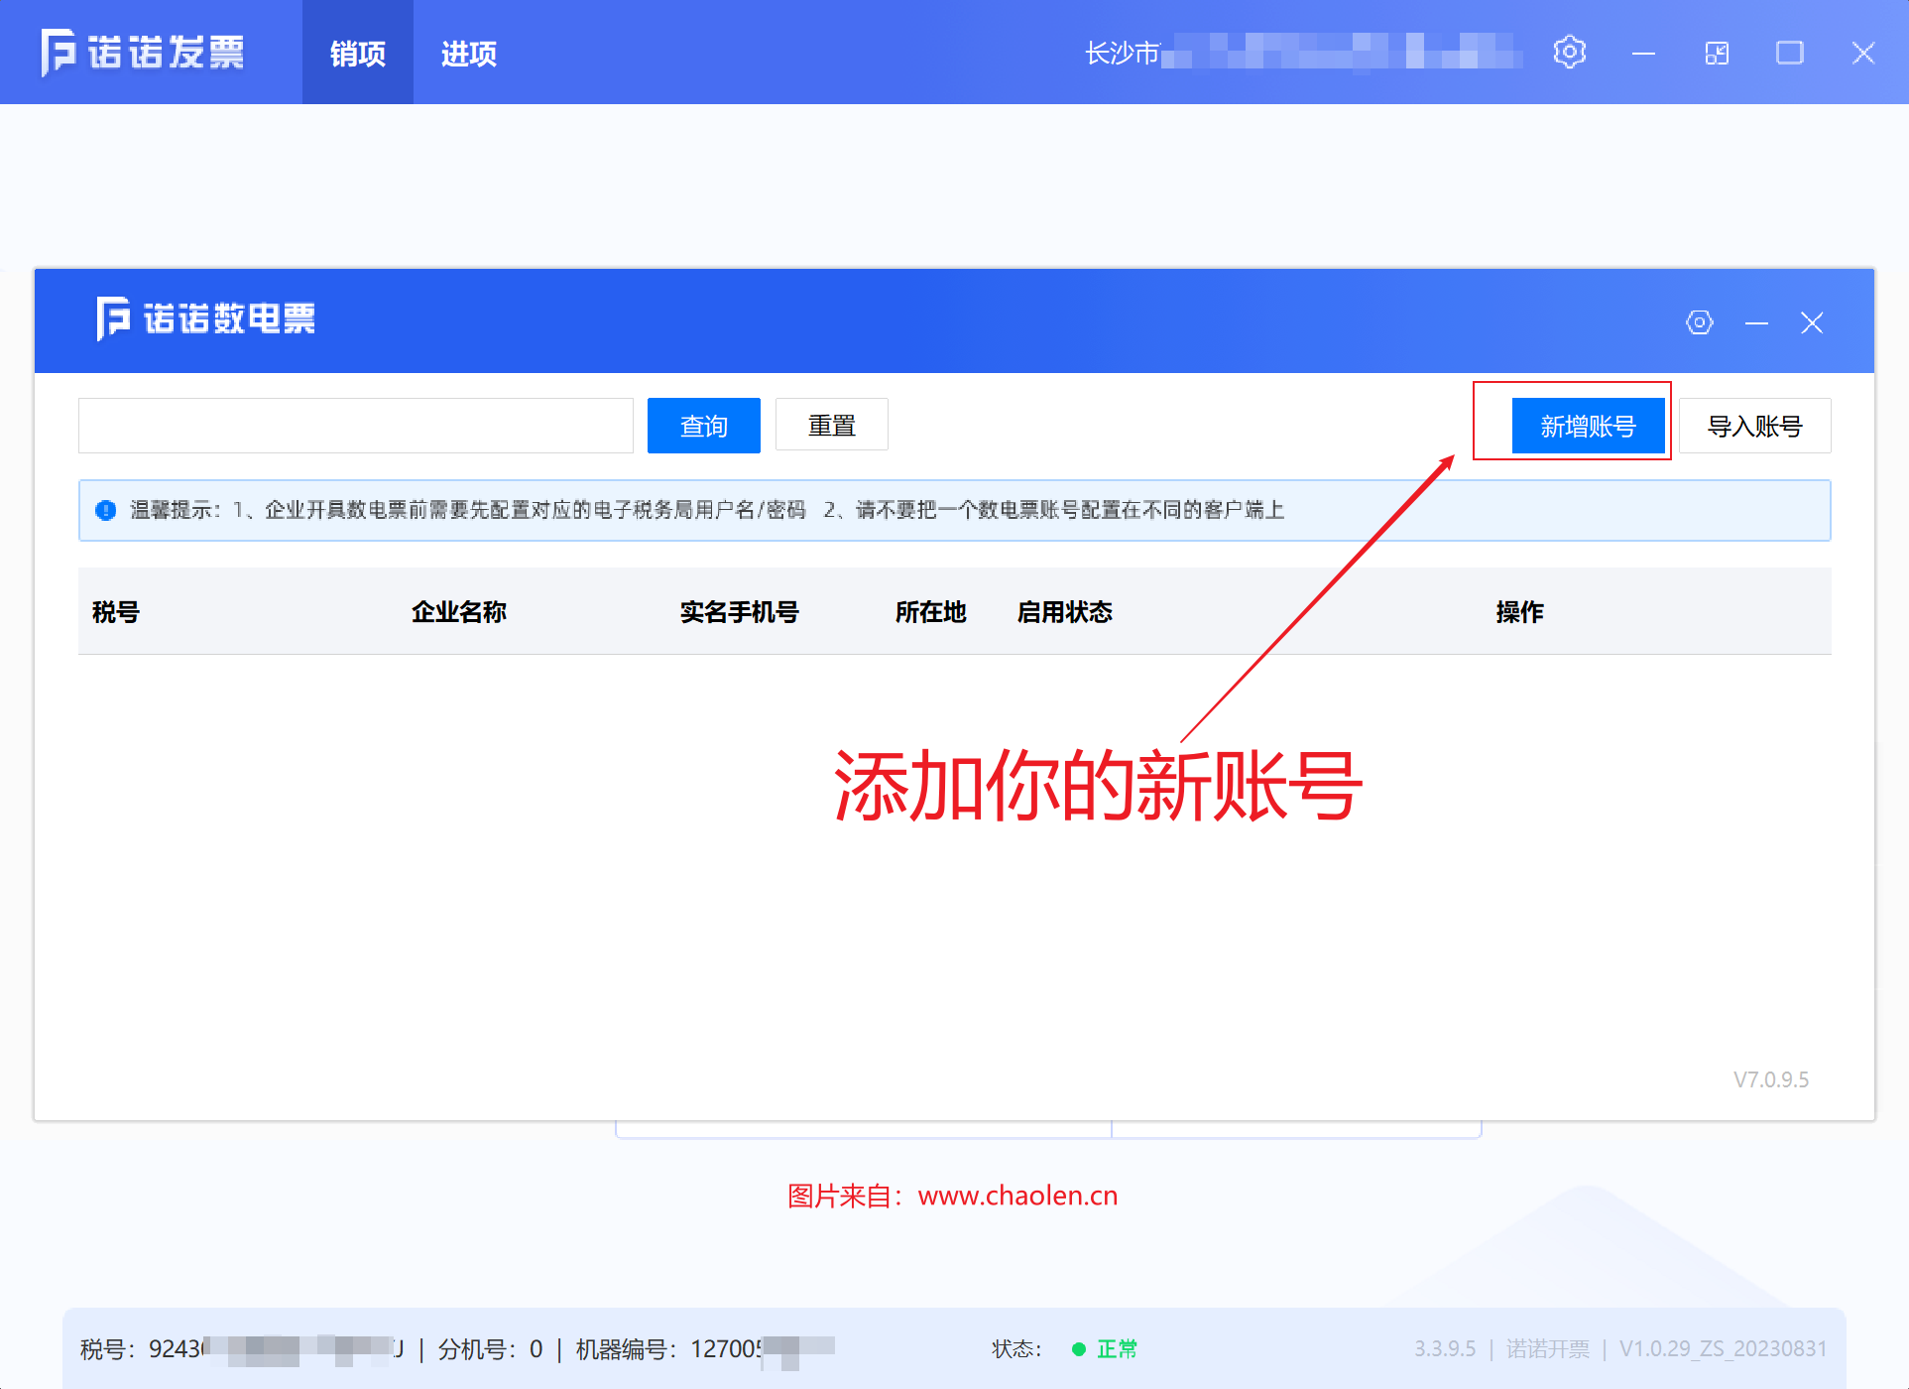Click the green 正常 status indicator dot

(1078, 1349)
